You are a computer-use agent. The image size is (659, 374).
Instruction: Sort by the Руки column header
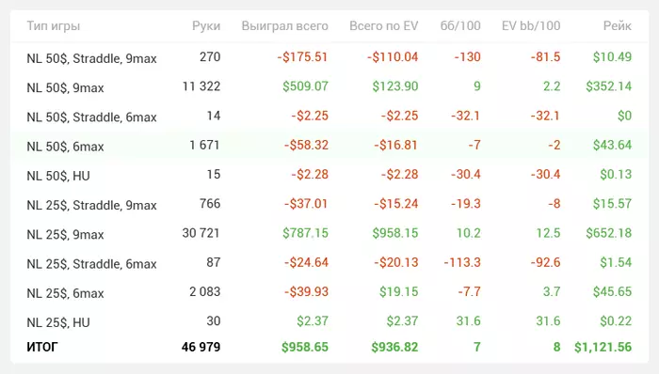pos(206,26)
